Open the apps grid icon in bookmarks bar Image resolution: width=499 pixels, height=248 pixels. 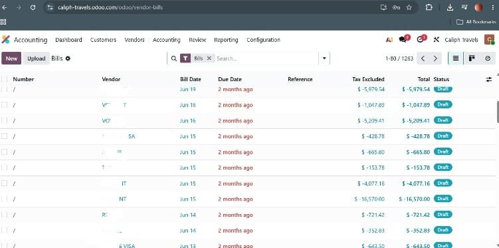3,22
